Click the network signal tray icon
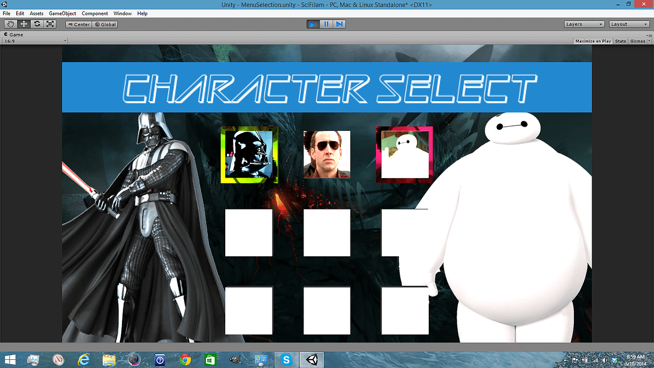 click(x=595, y=360)
